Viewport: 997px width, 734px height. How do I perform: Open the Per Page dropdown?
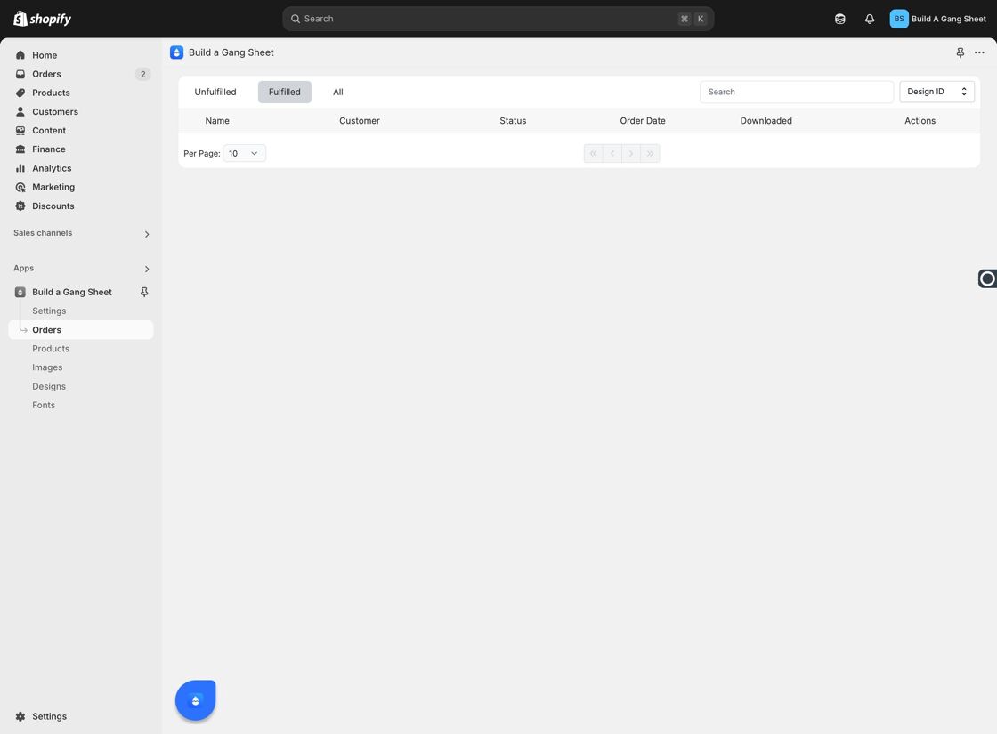tap(244, 153)
